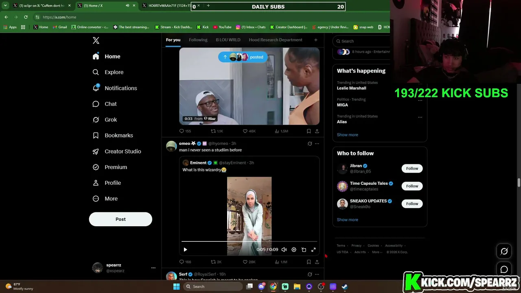Switch to the B LOU WRLD tab
This screenshot has width=521, height=293.
[x=228, y=40]
